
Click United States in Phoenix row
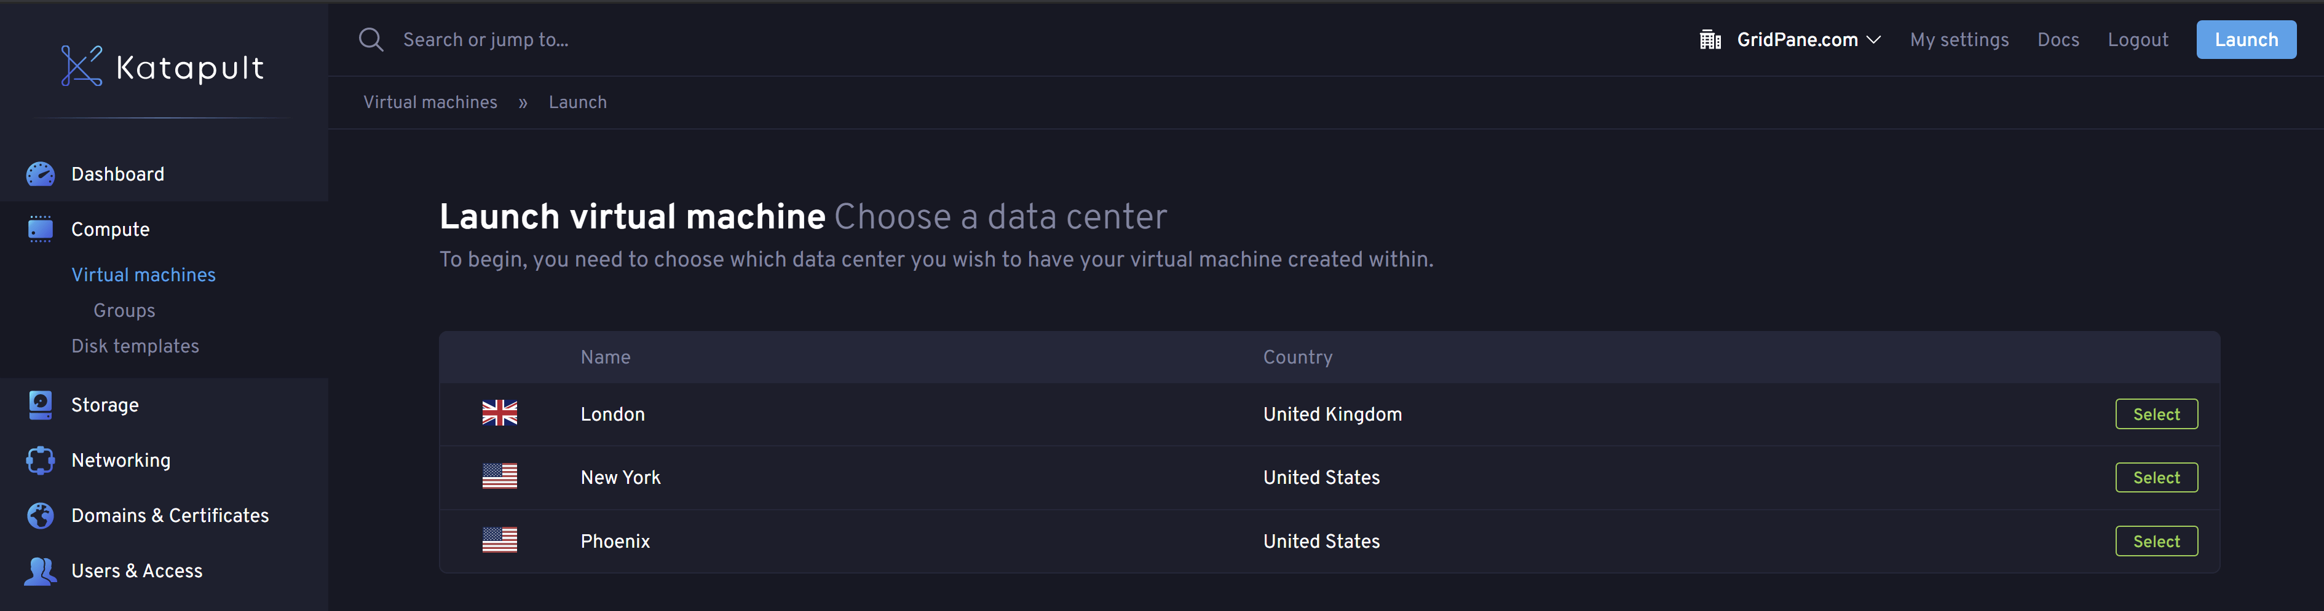click(1322, 542)
